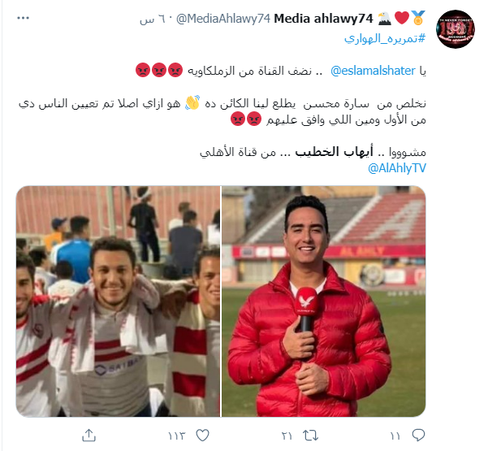Open the Media ahlawy74 profile avatar
The height and width of the screenshot is (451, 488).
[456, 29]
